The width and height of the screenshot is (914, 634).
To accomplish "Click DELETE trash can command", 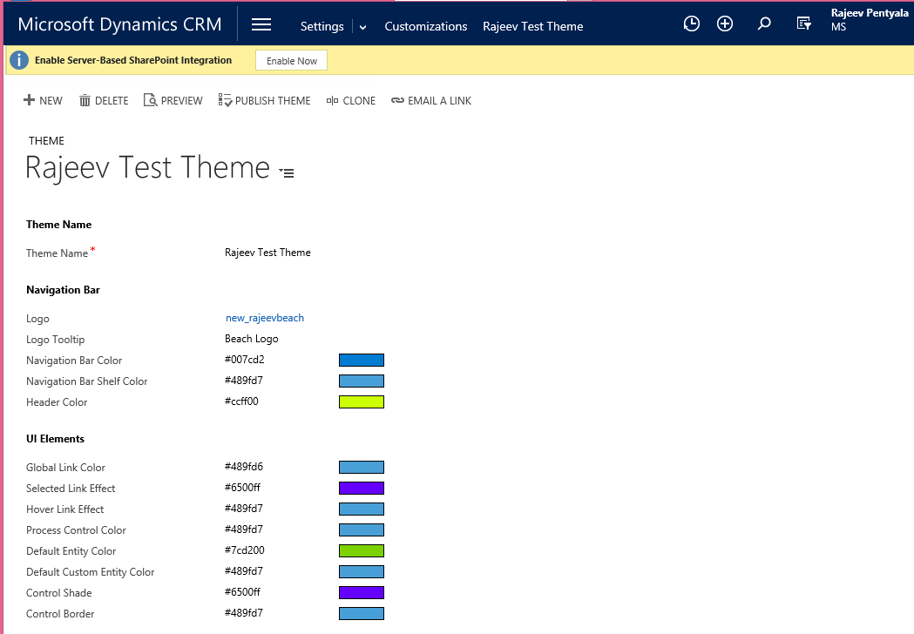I will pos(104,101).
